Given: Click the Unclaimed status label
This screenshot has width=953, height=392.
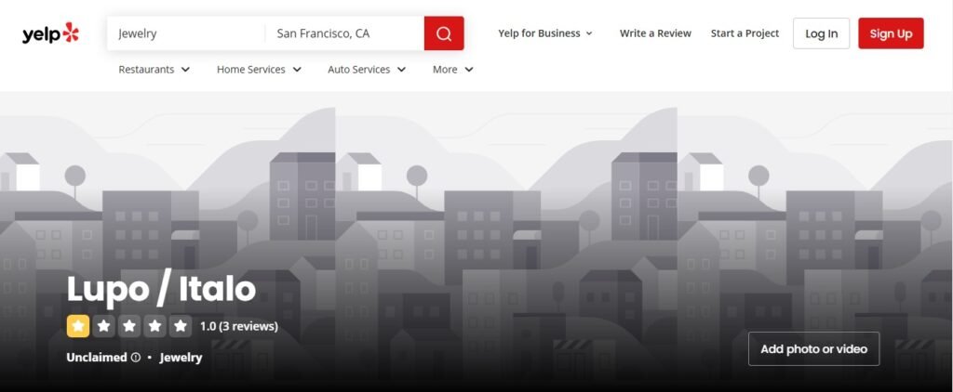Looking at the screenshot, I should (x=97, y=358).
